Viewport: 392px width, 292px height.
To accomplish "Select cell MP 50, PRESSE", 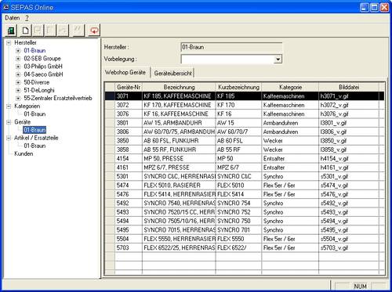I will [179, 159].
